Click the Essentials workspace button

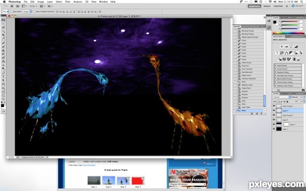pyautogui.click(x=254, y=6)
